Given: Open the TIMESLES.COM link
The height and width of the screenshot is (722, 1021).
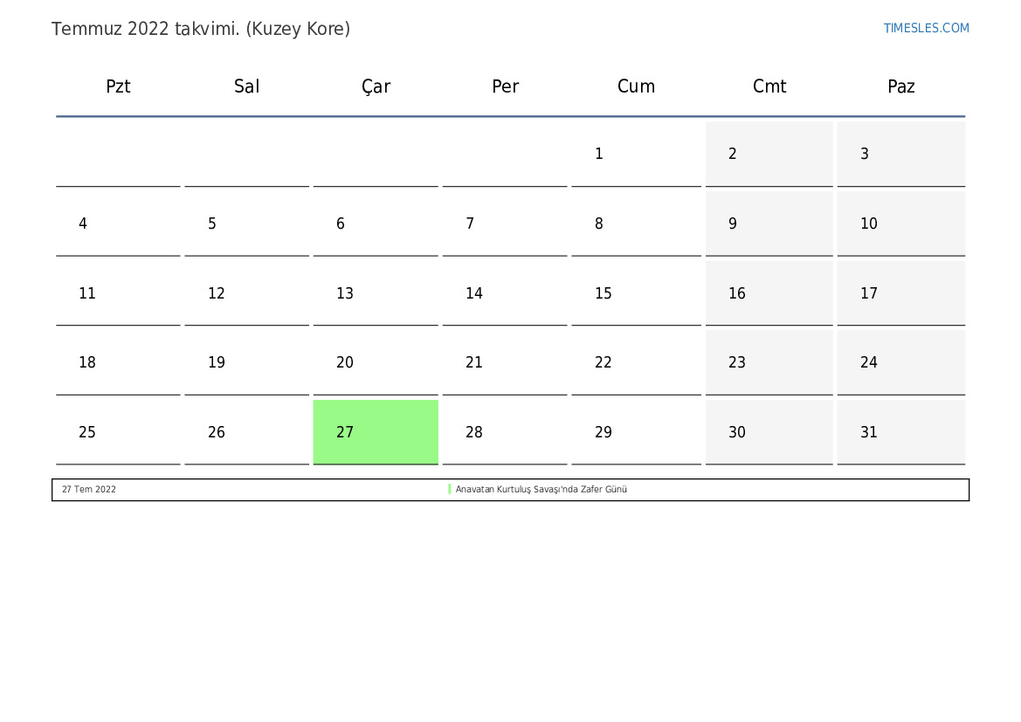Looking at the screenshot, I should coord(926,28).
